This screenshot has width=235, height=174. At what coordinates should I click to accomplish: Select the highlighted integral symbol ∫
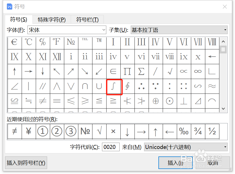pos(113,87)
